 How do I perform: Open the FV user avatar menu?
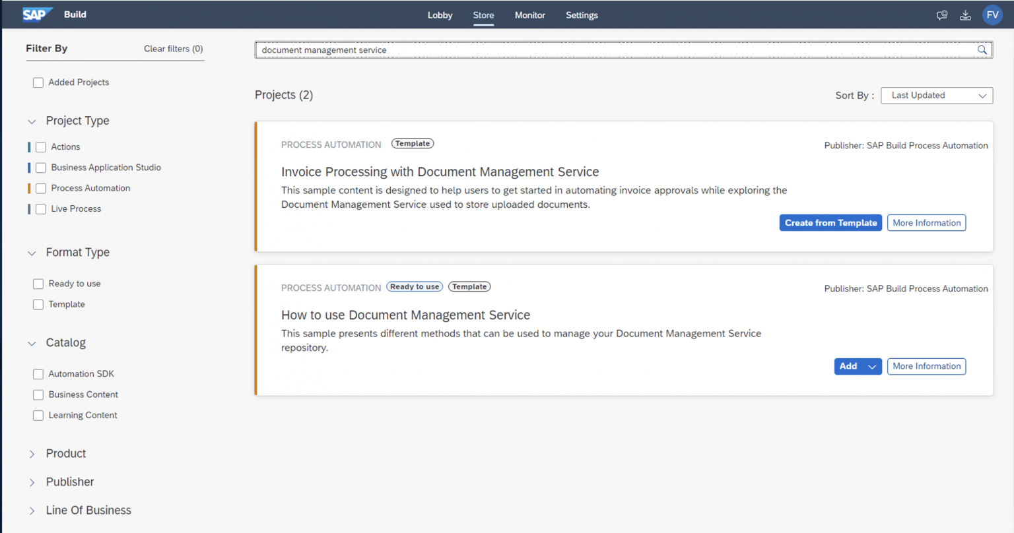[993, 15]
